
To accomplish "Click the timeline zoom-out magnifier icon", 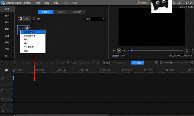I will click(x=161, y=62).
